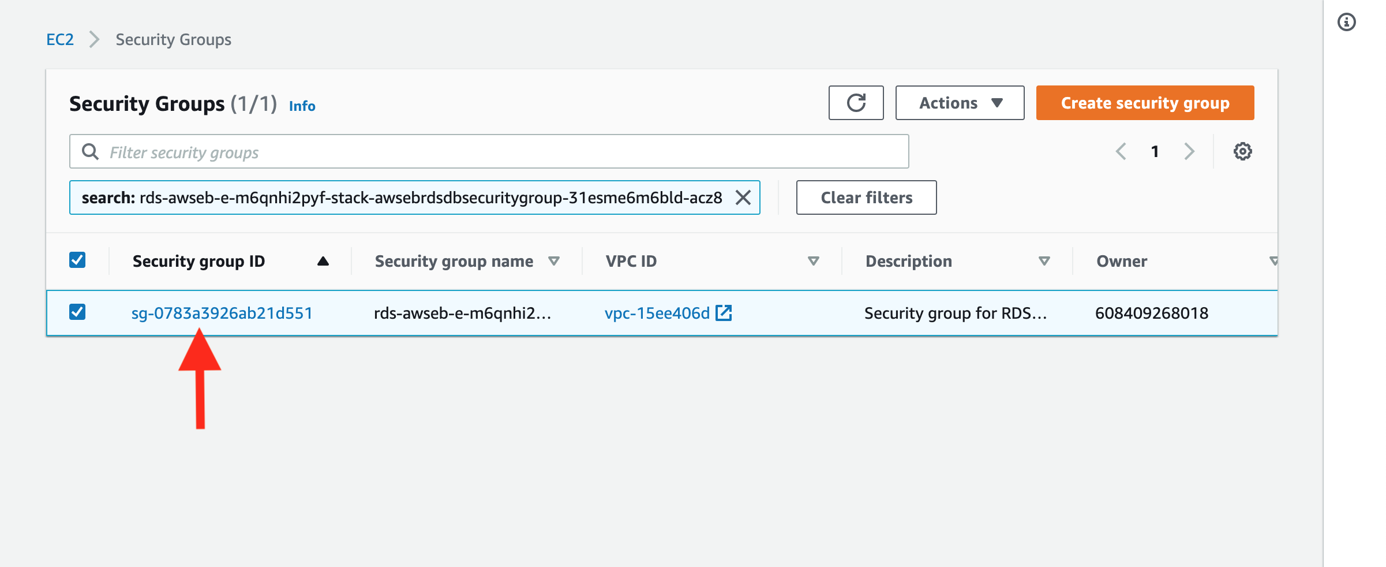Screen dimensions: 1386x567
Task: Uncheck the sg-0783a3926ab21d551 row checkbox
Action: pyautogui.click(x=77, y=312)
